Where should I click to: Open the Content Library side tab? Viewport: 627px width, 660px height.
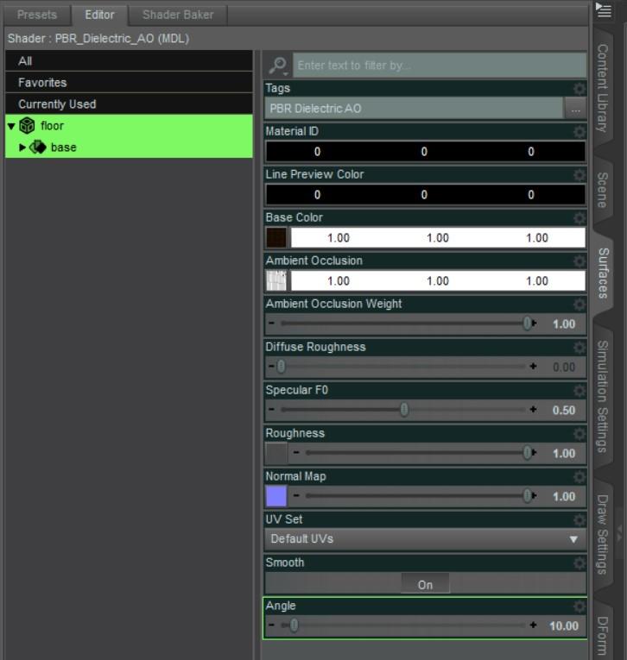[603, 87]
